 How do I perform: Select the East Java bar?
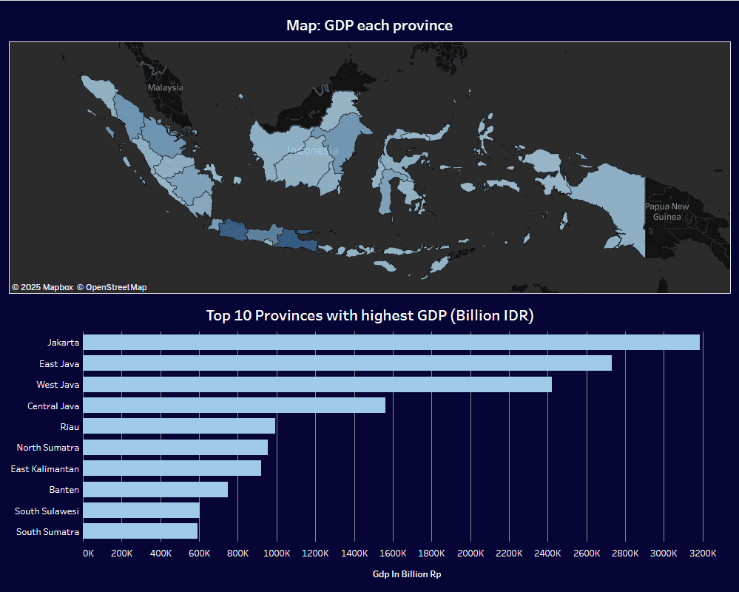point(348,363)
